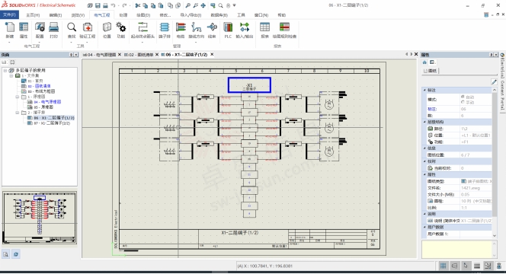
Task: Select the 自动 mode radio button
Action: point(463,97)
